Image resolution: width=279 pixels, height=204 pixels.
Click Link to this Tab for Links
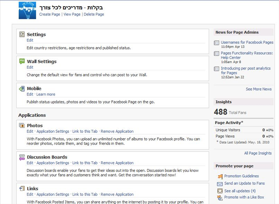point(85,194)
